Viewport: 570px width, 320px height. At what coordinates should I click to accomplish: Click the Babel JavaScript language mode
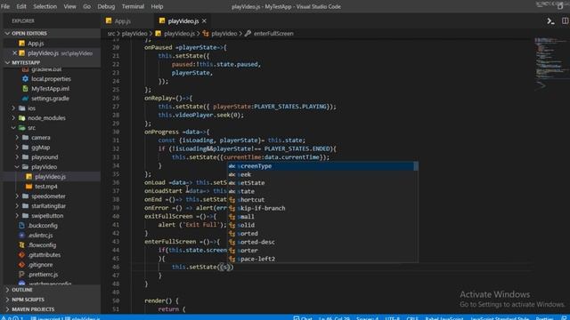pos(444,318)
